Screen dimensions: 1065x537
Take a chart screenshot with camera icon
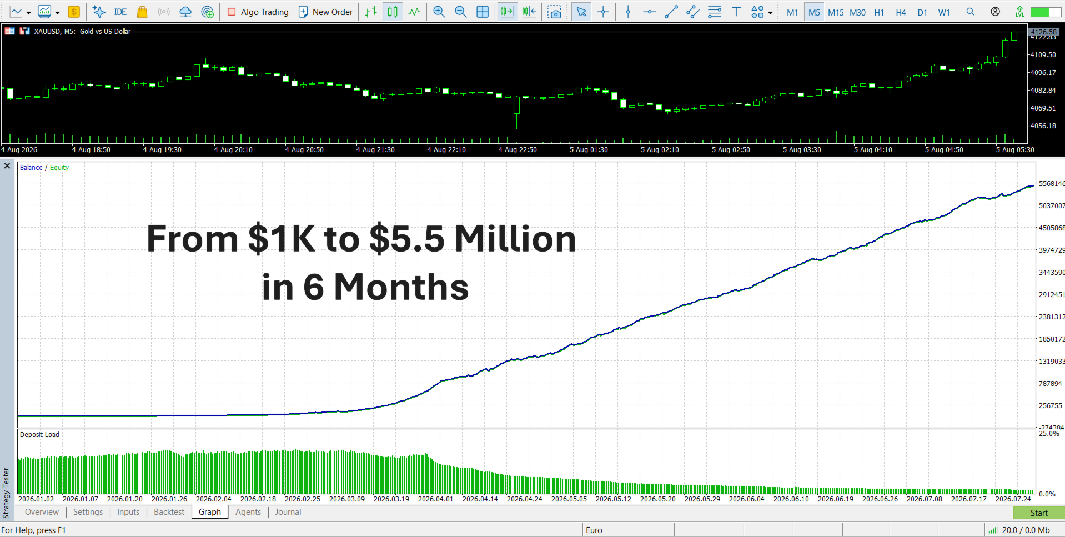554,12
